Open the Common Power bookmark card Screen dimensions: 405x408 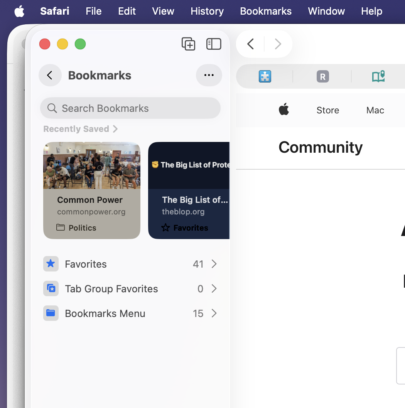pyautogui.click(x=92, y=190)
